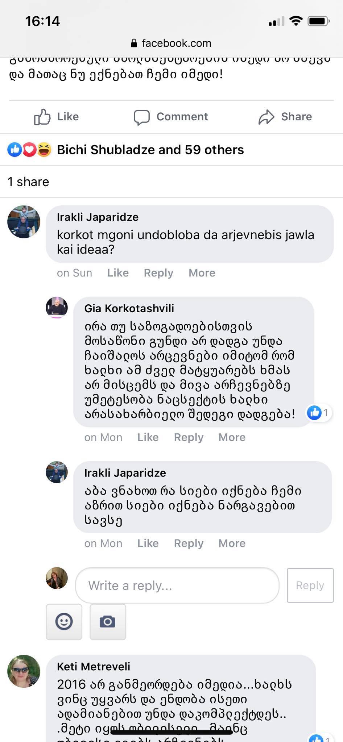Tap the like reaction badge on Gia's comment
This screenshot has height=742, width=343.
318,412
